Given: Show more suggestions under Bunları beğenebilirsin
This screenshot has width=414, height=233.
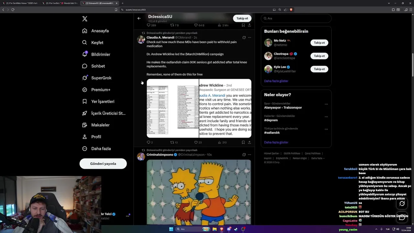Looking at the screenshot, I should tap(276, 81).
